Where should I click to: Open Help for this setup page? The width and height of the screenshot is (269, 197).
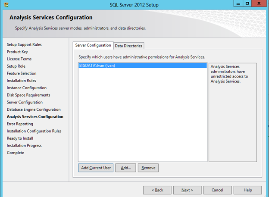pyautogui.click(x=248, y=190)
